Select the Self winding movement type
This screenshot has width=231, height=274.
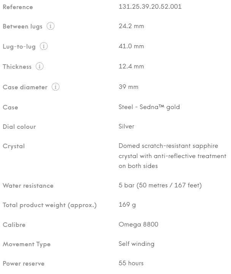click(136, 244)
